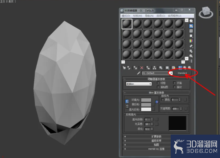Click the Sample UV Tiling icon
Viewport: 220px width, 158px height.
(x=191, y=36)
